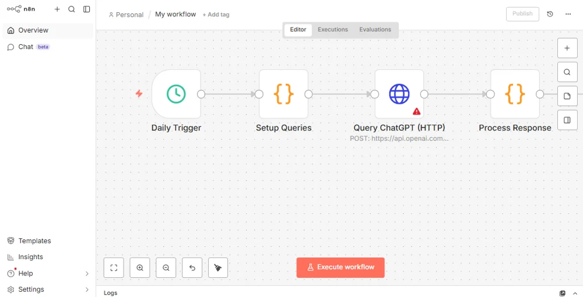Switch to the Evaluations tab
This screenshot has height=297, width=583.
[x=375, y=30]
